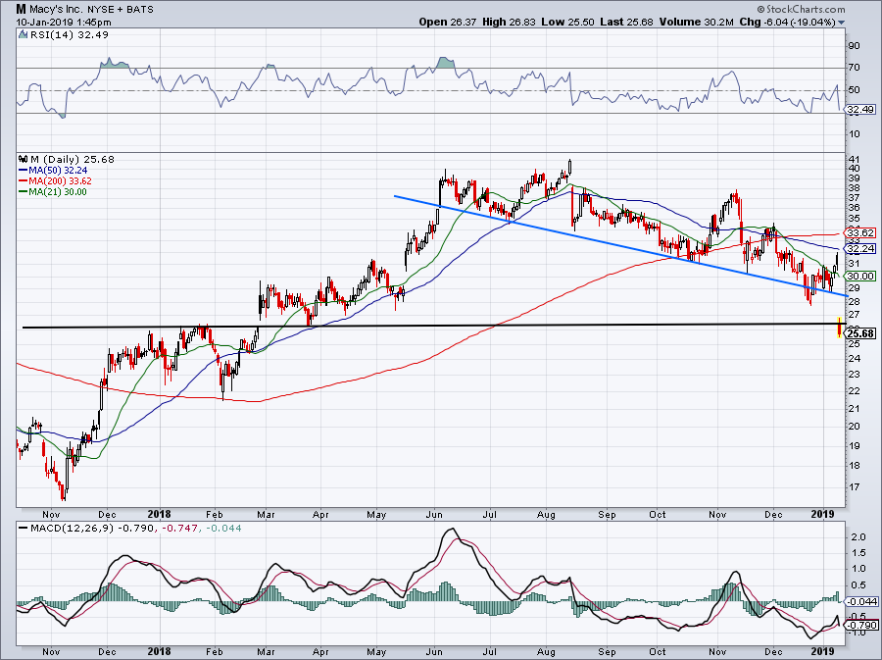Click the -0.790 tag on MACD axis

point(860,625)
